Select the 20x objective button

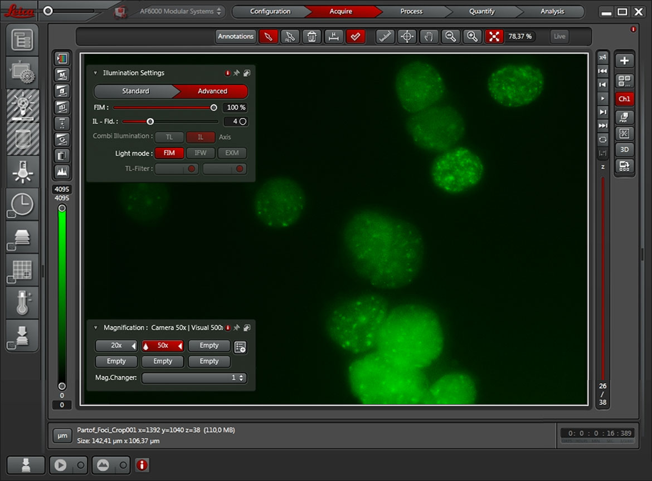point(116,346)
